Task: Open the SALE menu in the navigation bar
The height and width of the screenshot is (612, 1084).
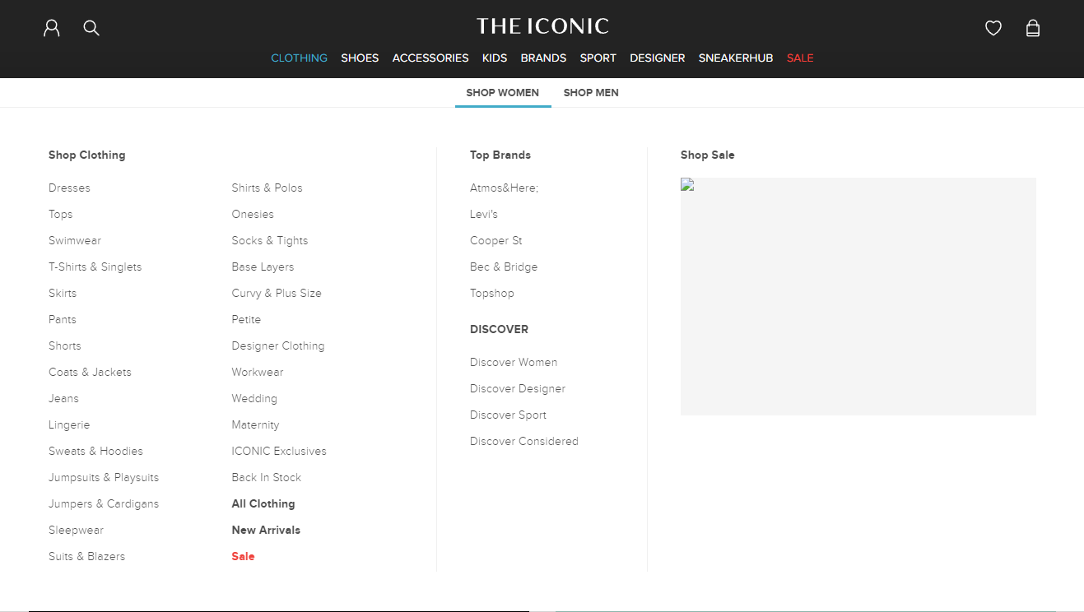Action: click(x=799, y=58)
